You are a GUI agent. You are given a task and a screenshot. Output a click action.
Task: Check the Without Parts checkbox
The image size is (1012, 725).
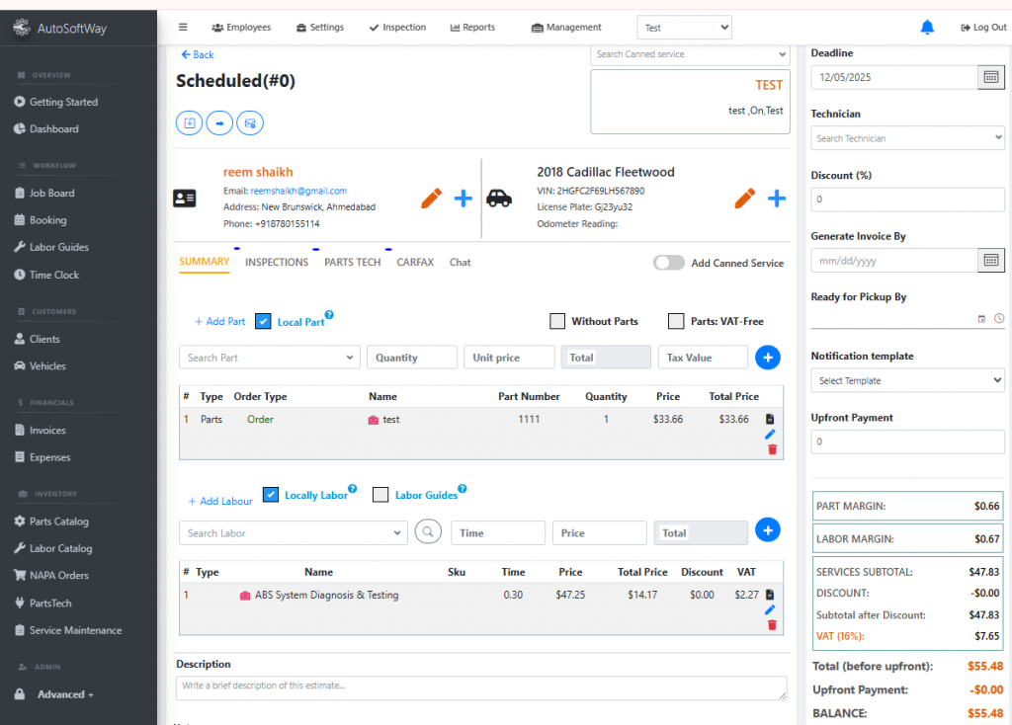pyautogui.click(x=557, y=321)
